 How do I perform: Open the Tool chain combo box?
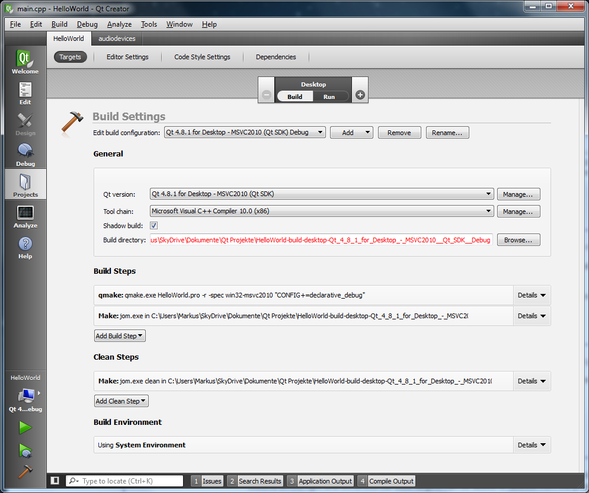click(322, 211)
